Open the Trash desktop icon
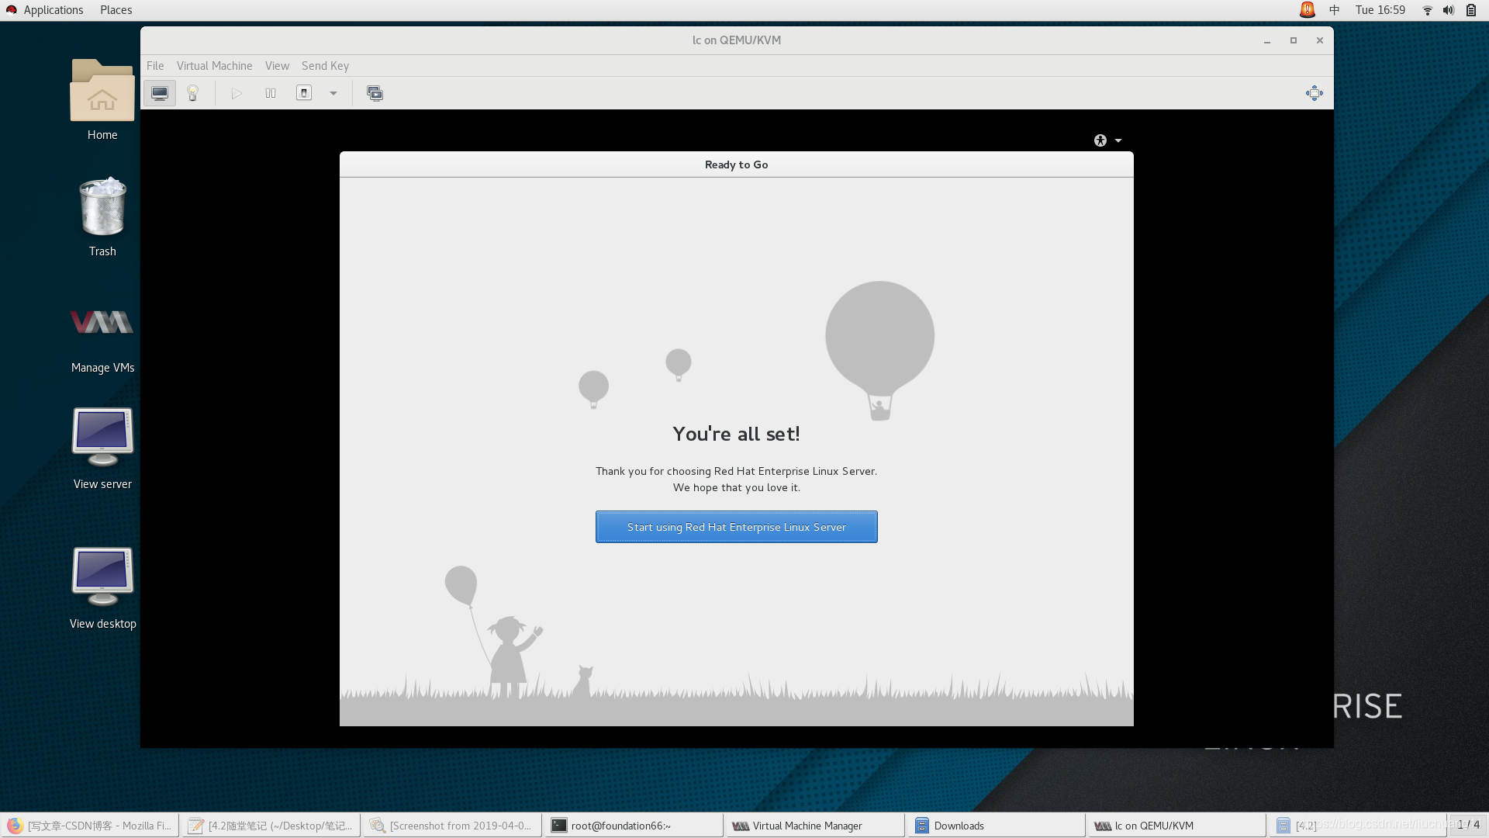 pos(102,217)
